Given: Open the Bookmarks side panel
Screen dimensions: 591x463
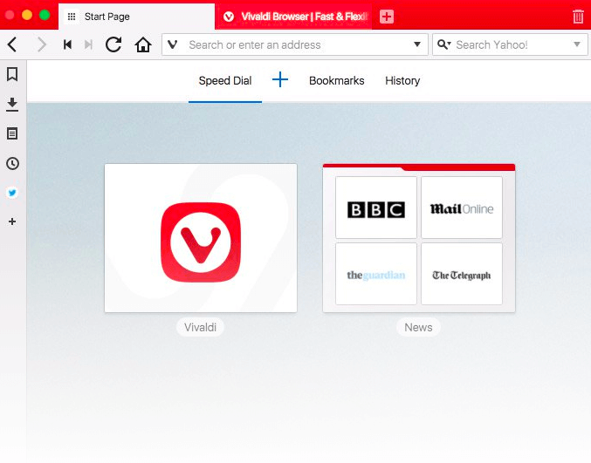Looking at the screenshot, I should [12, 74].
